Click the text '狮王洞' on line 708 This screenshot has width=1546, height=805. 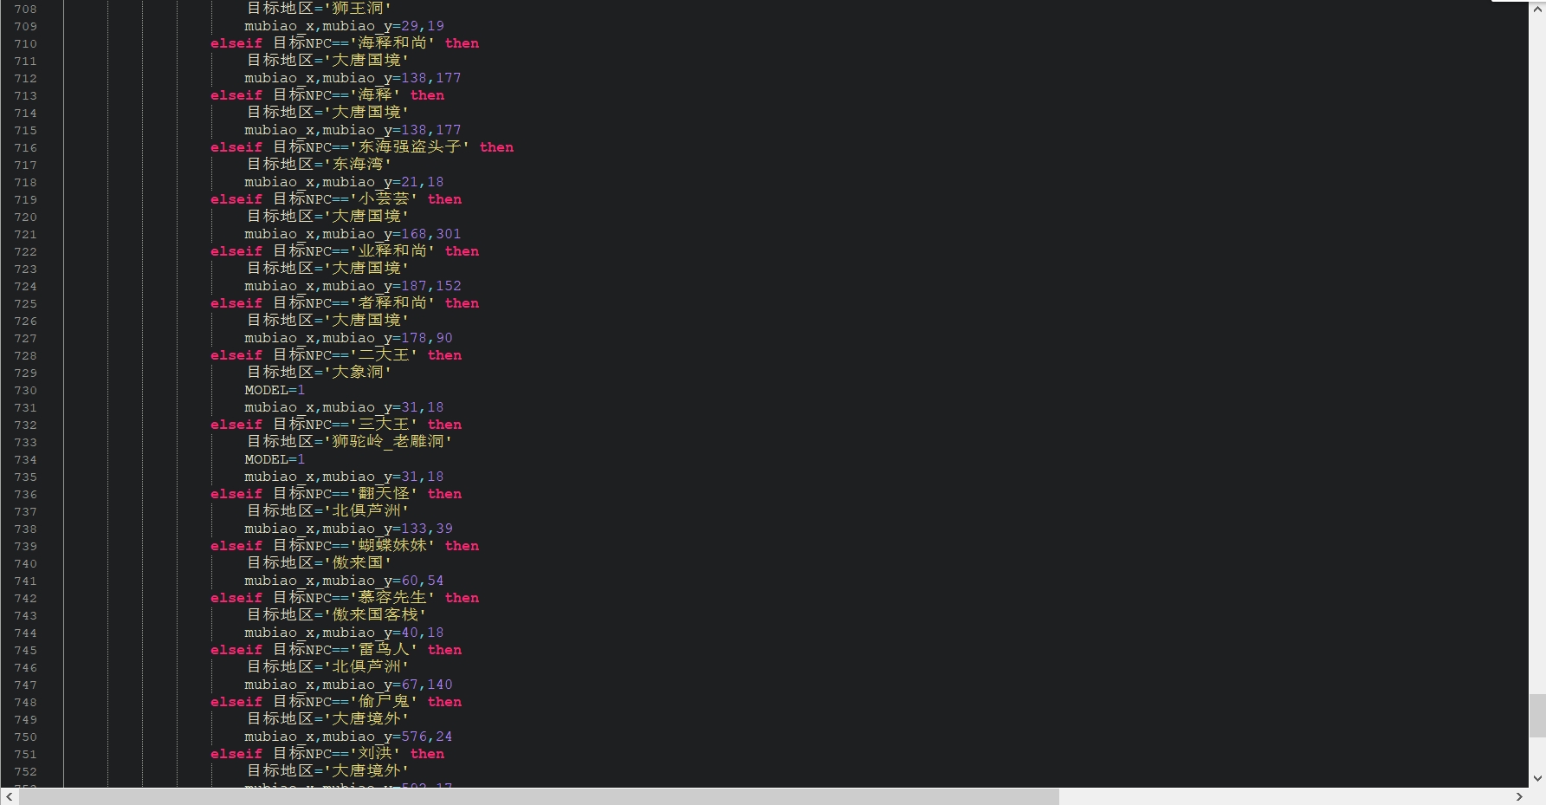(357, 9)
